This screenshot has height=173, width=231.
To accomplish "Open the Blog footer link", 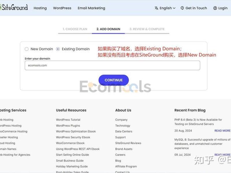I will (x=118, y=161).
